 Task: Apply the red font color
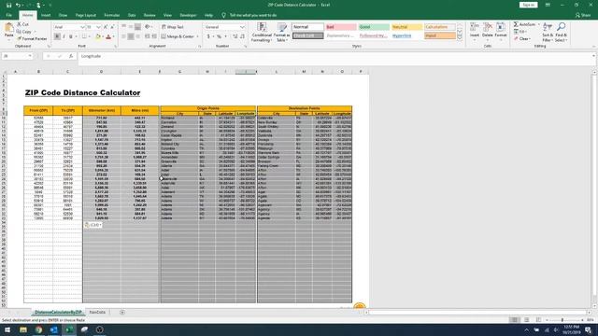108,36
